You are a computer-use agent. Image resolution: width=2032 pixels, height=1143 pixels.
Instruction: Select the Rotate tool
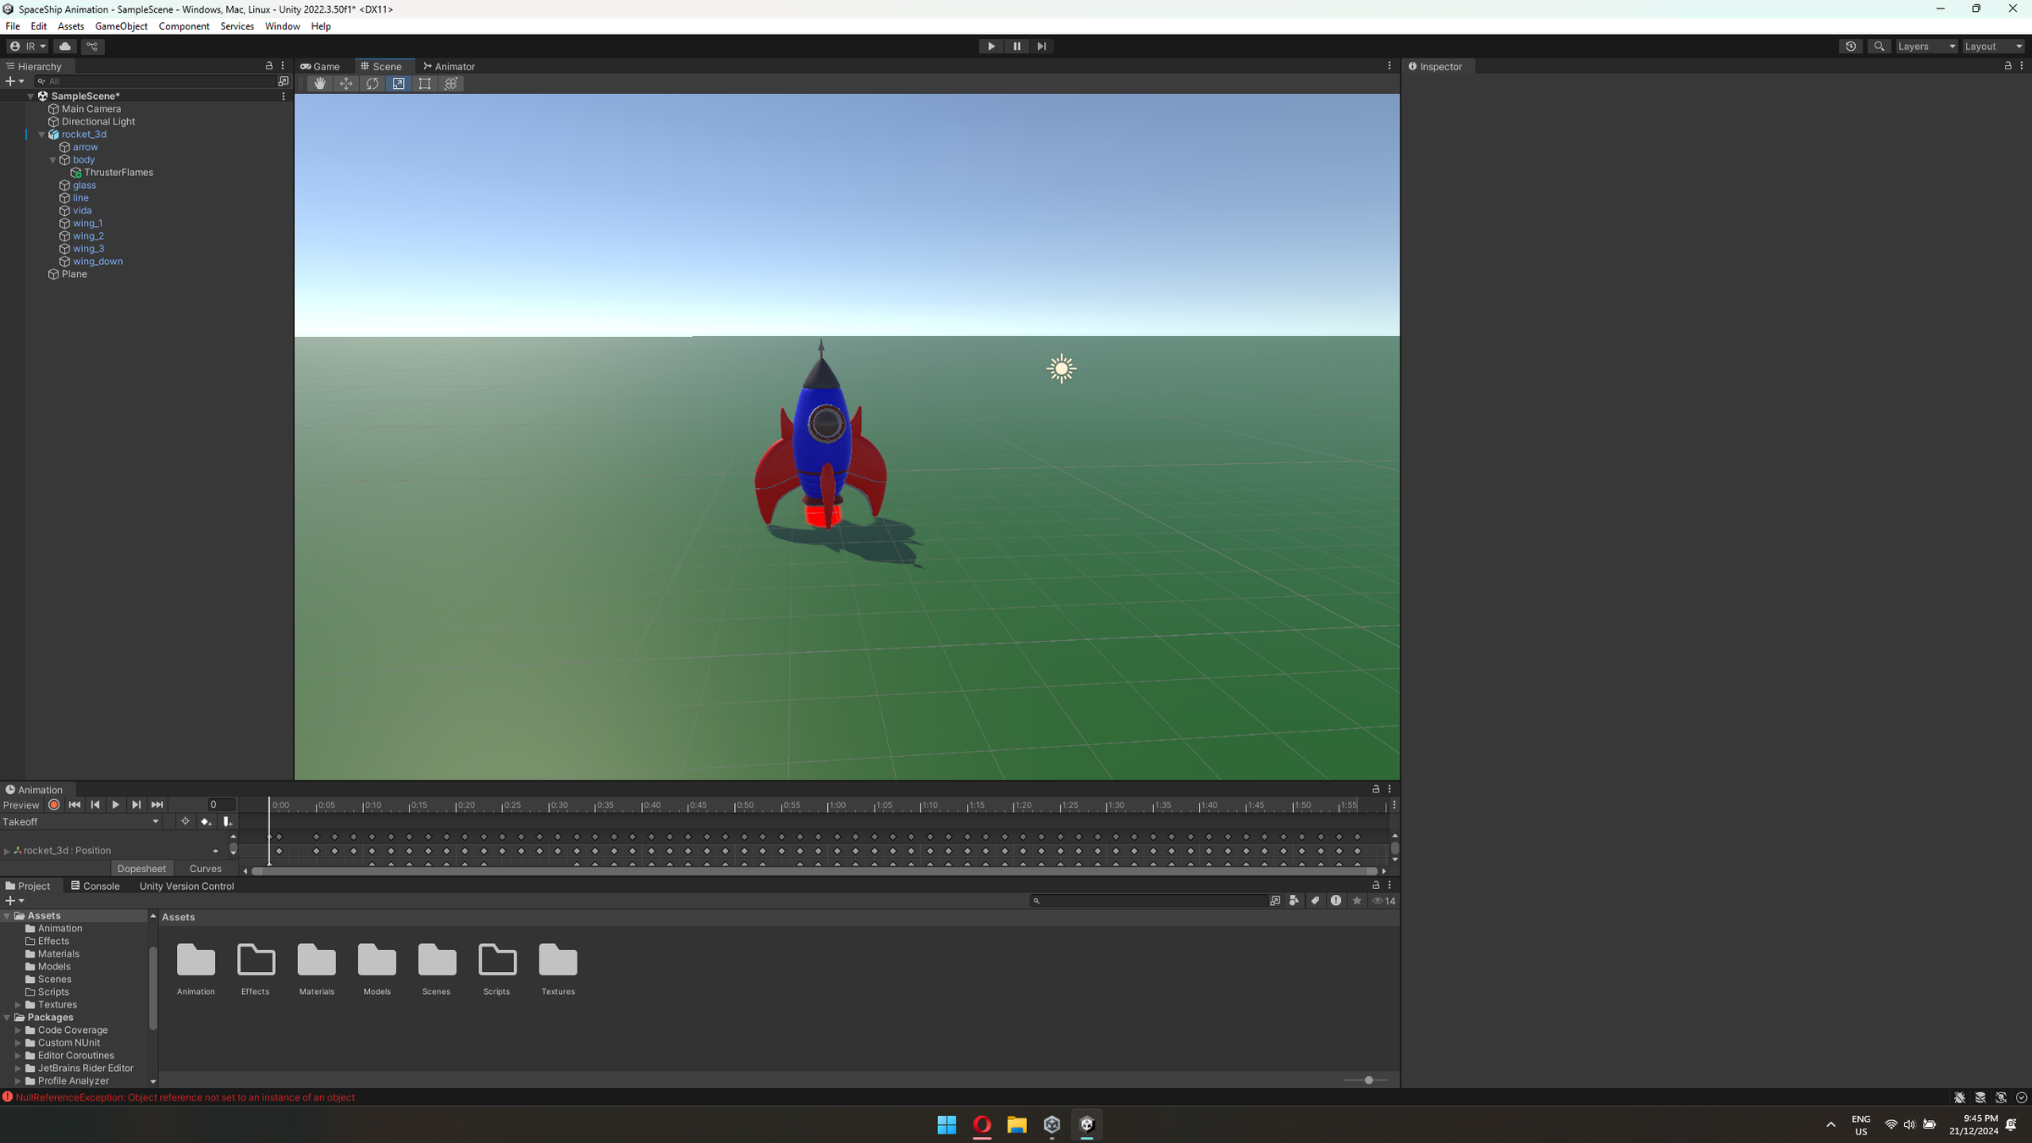point(372,83)
